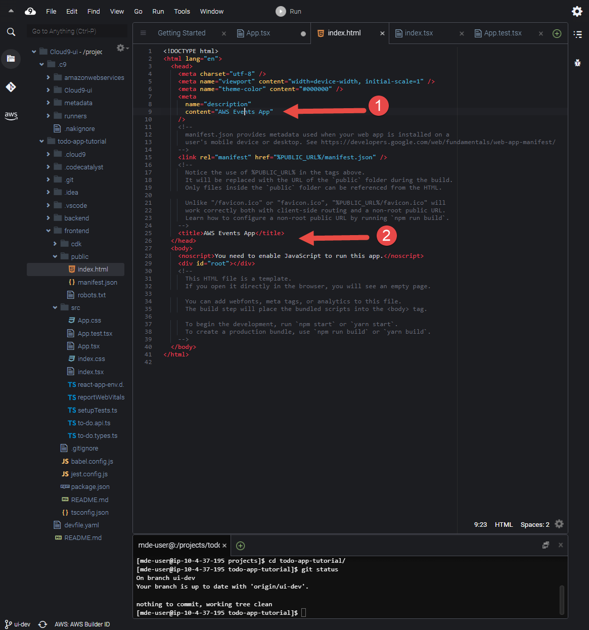Close the Getting Started tab

[224, 33]
